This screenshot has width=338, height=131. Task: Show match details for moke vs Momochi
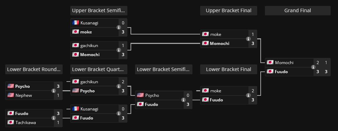248,39
